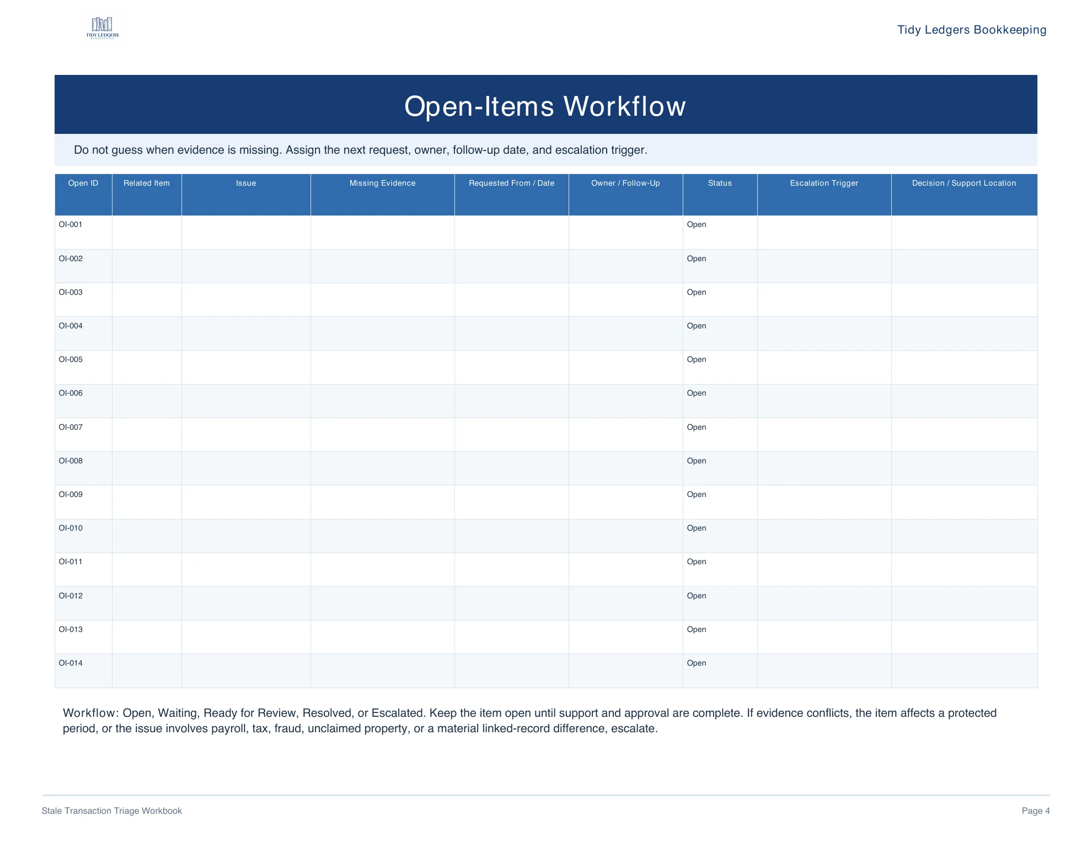Select the OI-002 cell
The height and width of the screenshot is (843, 1092).
(83, 266)
